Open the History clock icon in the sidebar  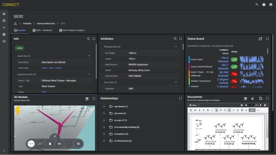(4, 41)
